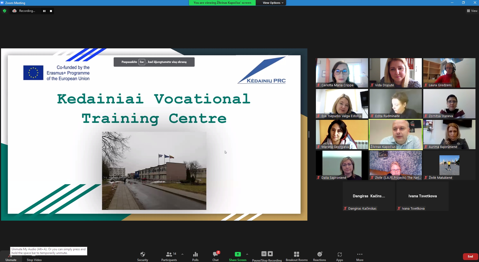Stop recording from bottom toolbar

270,254
